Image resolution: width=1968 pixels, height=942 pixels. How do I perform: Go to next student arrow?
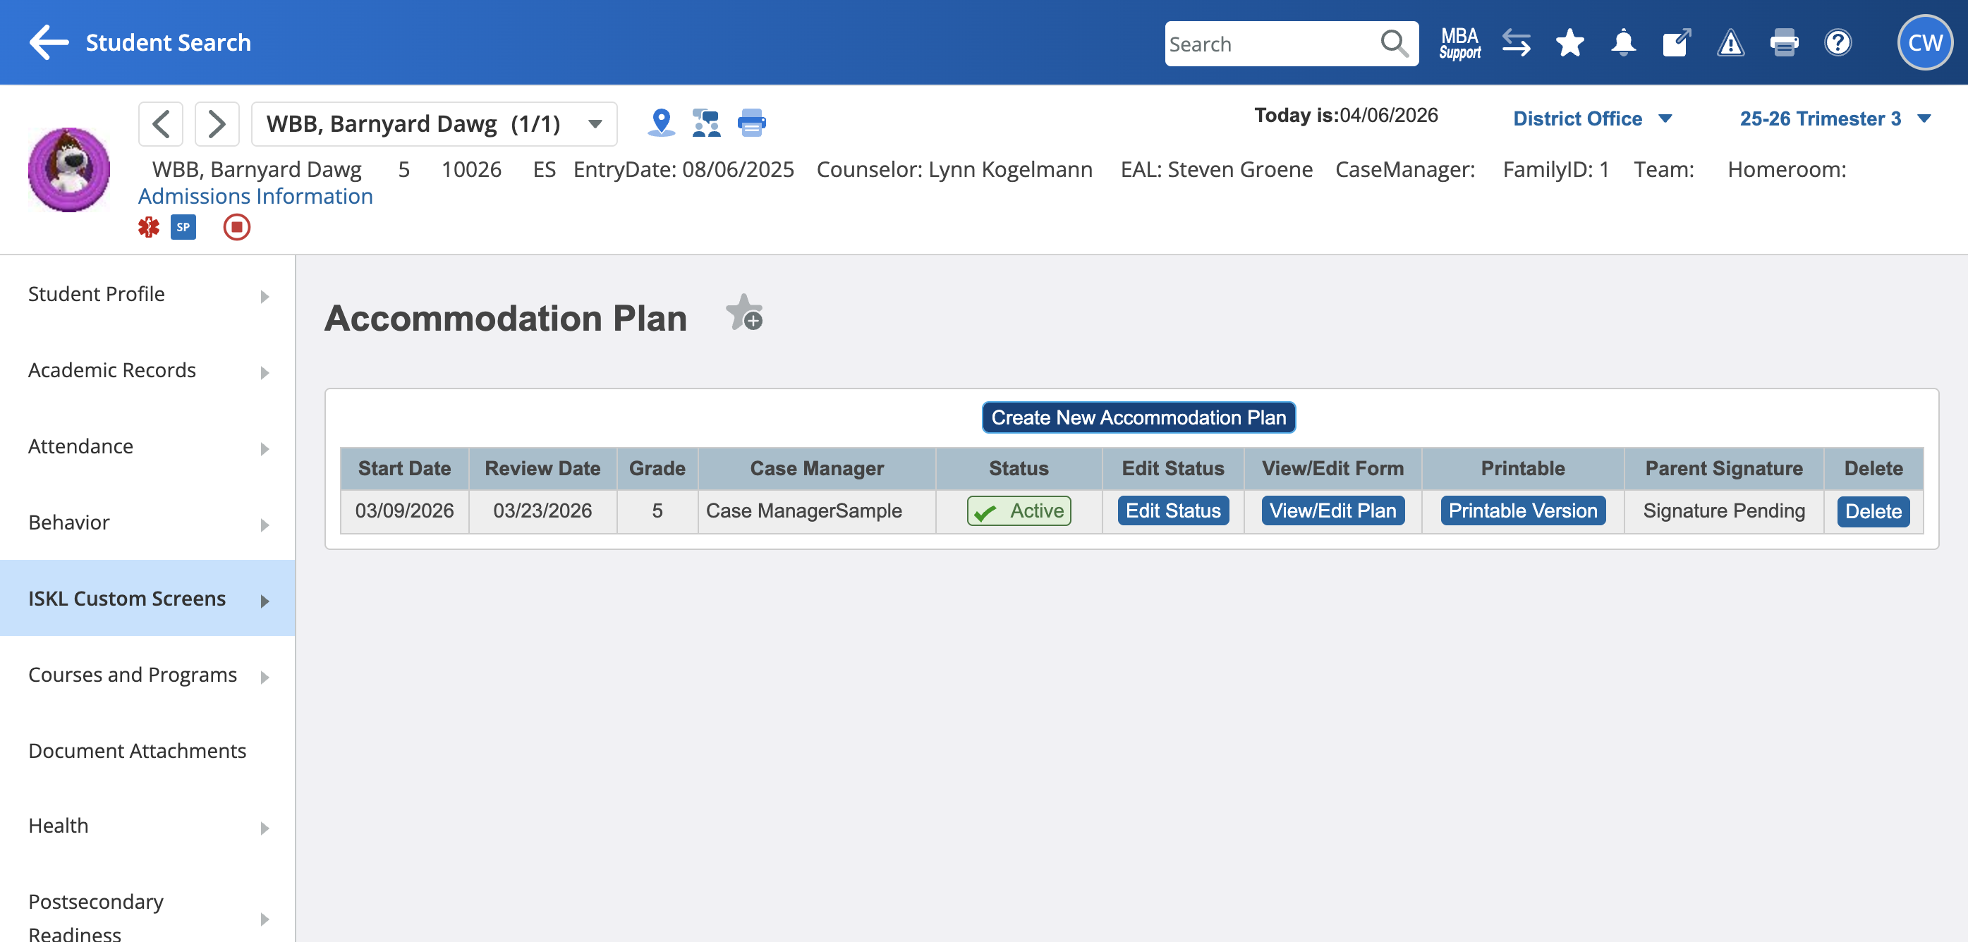[217, 123]
